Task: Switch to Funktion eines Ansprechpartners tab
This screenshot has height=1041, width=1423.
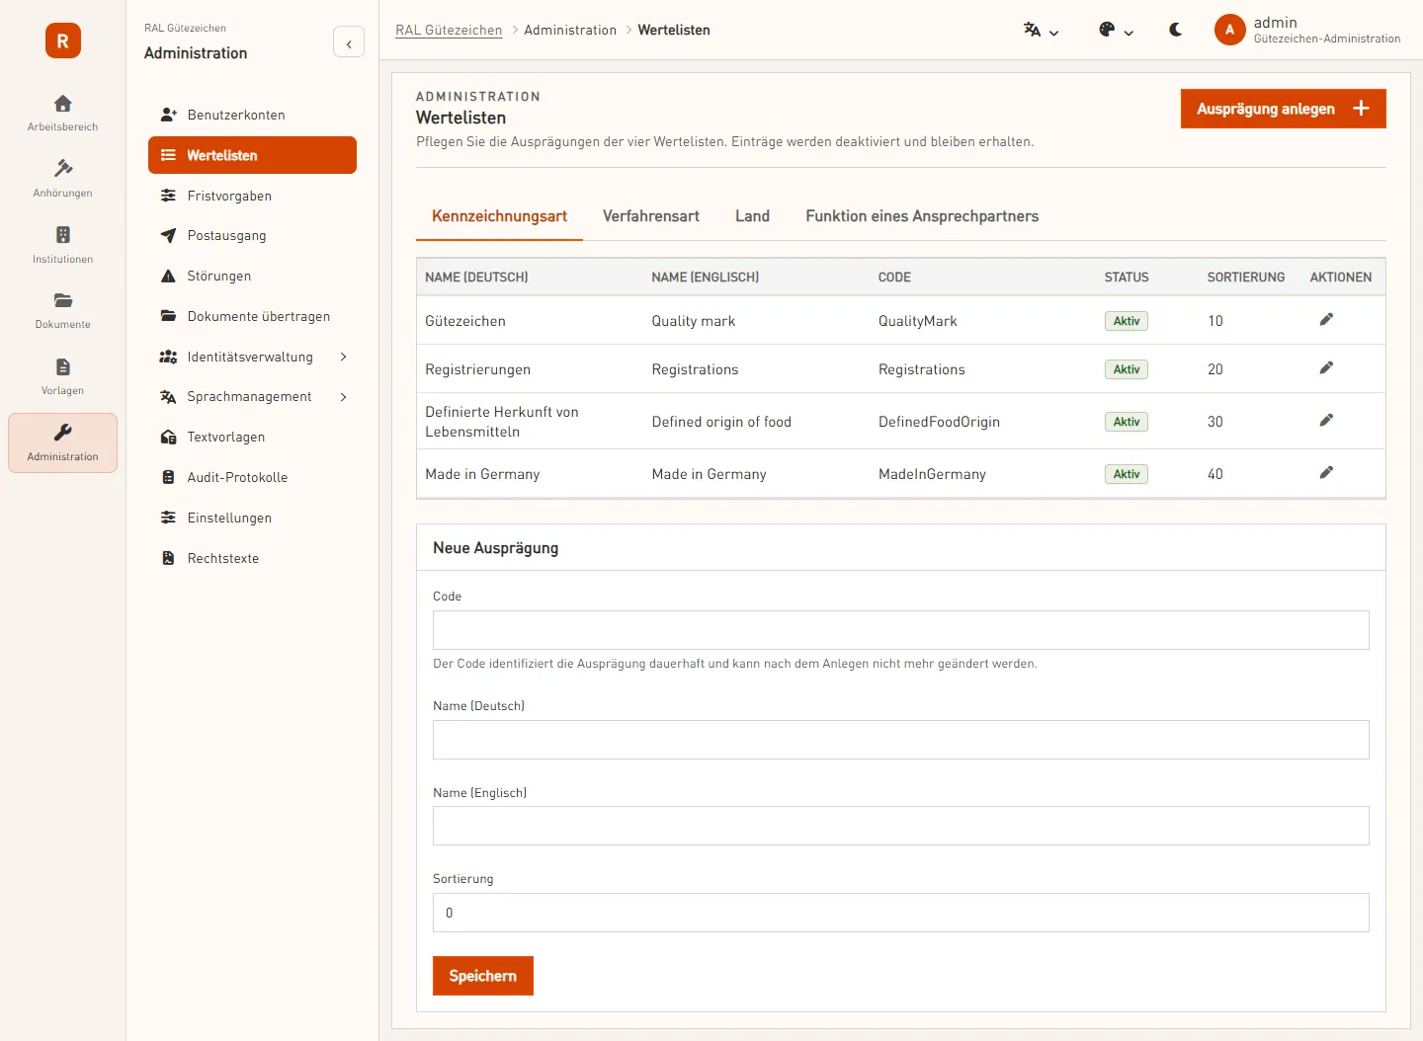Action: click(922, 216)
